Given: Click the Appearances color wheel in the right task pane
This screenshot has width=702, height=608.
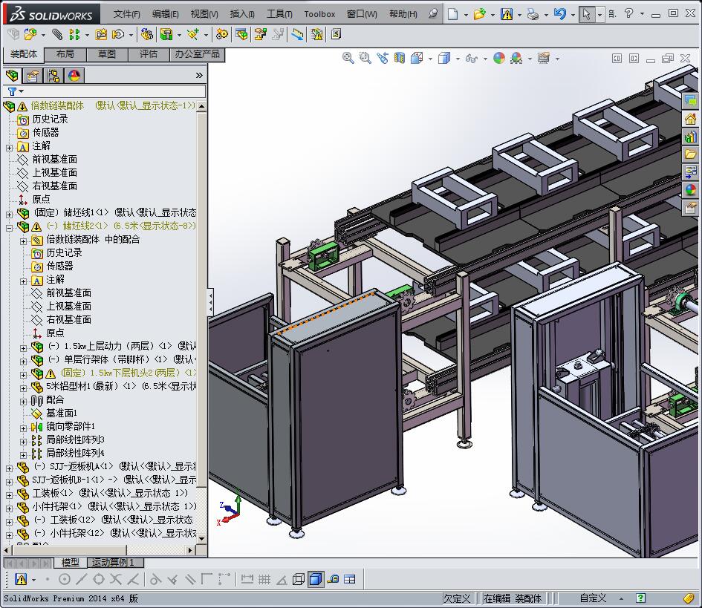Looking at the screenshot, I should [691, 191].
